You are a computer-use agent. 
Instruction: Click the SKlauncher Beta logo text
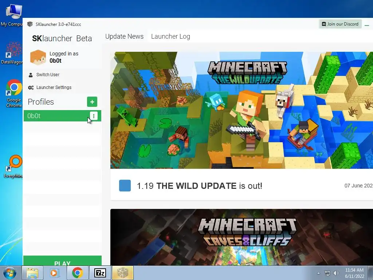62,38
